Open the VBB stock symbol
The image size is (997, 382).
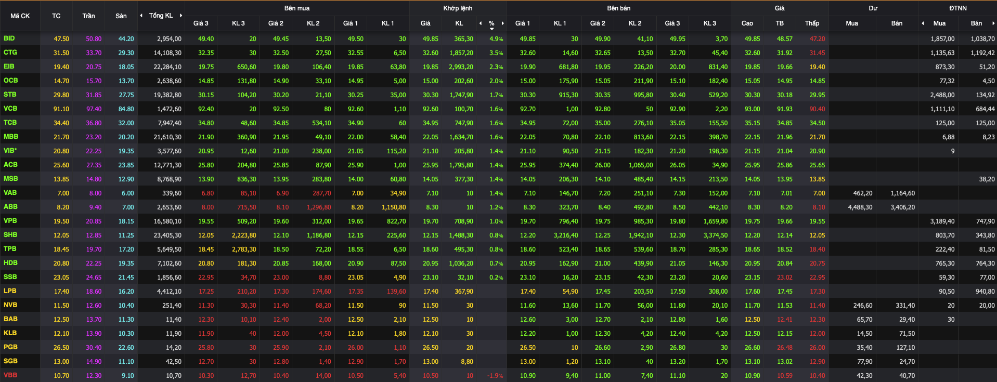coord(10,375)
